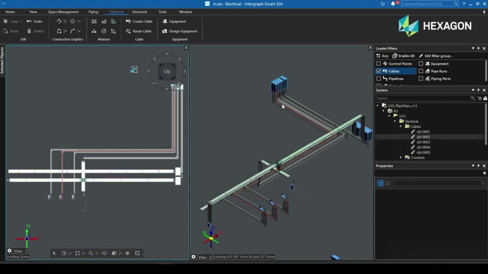Collapse the A3 tree node
Image resolution: width=488 pixels, height=274 pixels.
point(383,111)
